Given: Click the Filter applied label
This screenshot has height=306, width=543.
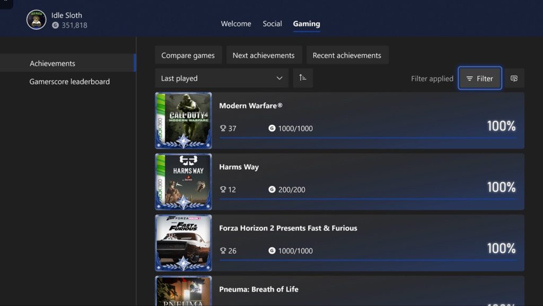Looking at the screenshot, I should [x=432, y=78].
